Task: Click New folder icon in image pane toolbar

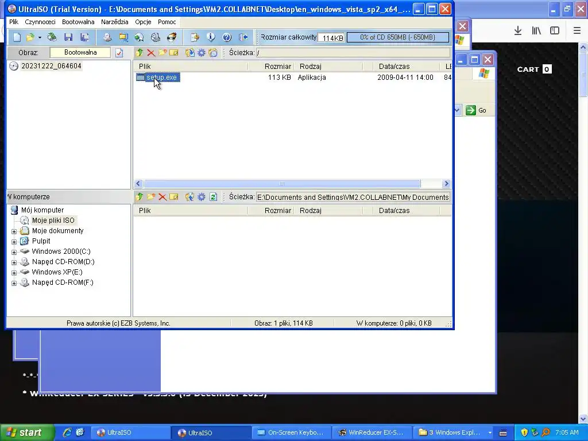Action: 163,52
